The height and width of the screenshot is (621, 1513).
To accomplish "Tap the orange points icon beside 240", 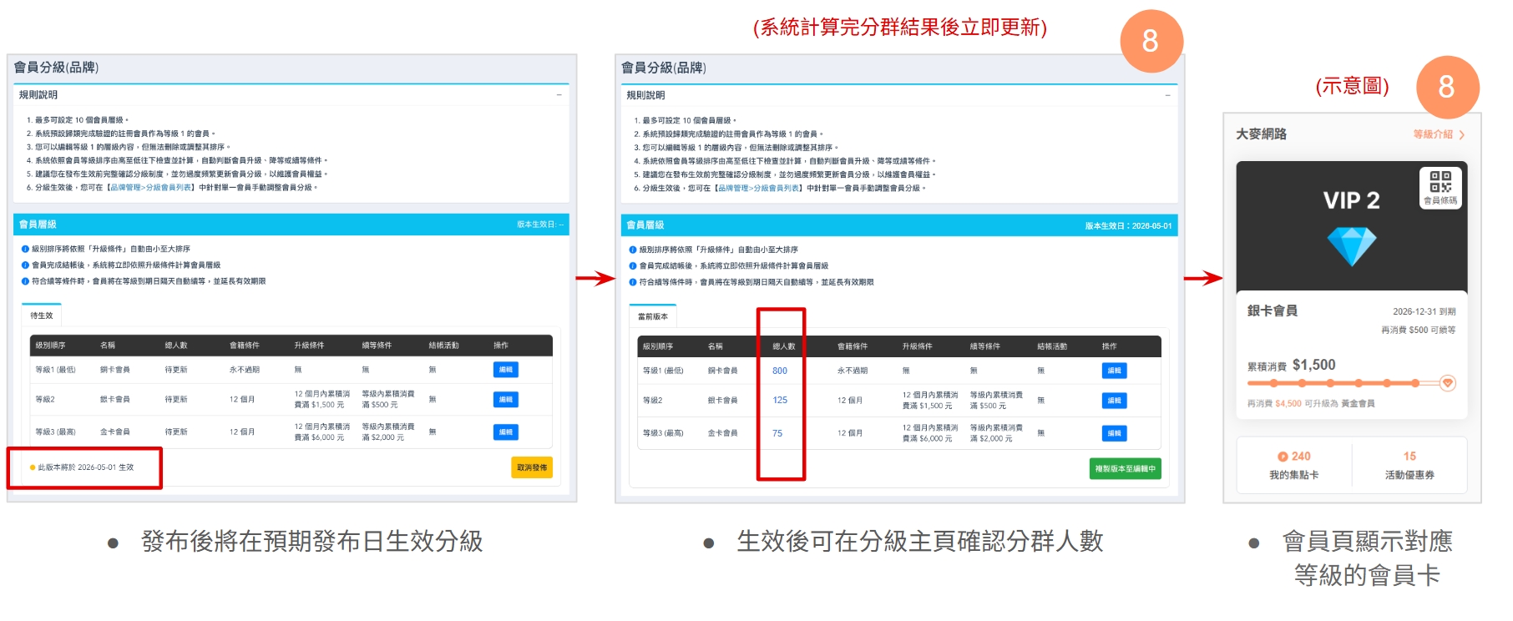I will click(1283, 457).
